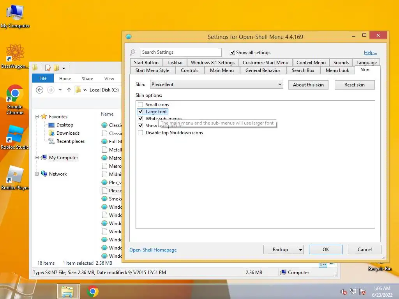Click the address bar folder icon in Explorer
Viewport: 399px width, 299px height.
(78, 90)
